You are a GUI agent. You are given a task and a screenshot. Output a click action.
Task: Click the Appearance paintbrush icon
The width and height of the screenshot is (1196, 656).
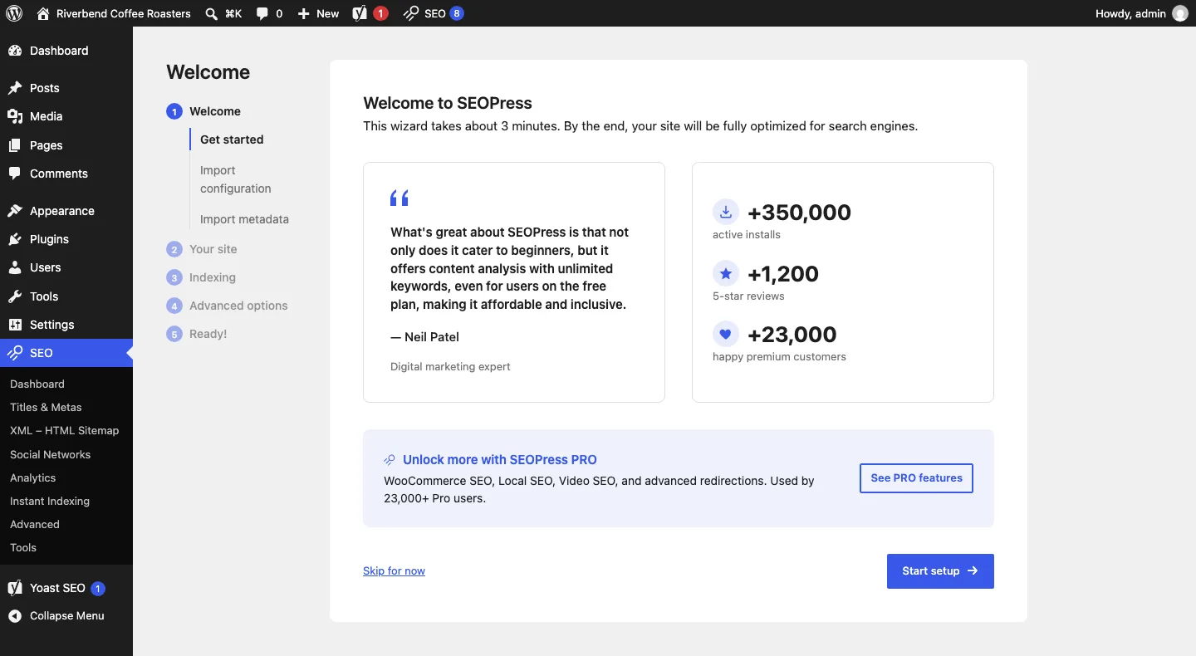(15, 211)
